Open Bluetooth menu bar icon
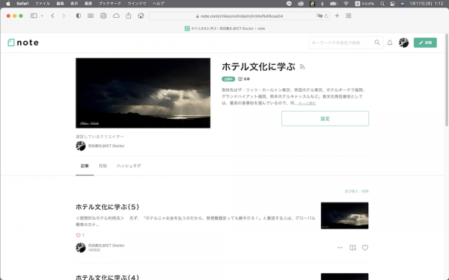 322,4
